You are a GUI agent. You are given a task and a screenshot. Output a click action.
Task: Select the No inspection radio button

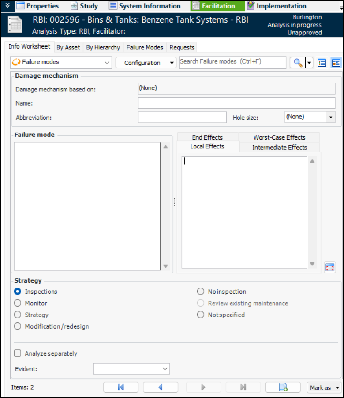(201, 292)
